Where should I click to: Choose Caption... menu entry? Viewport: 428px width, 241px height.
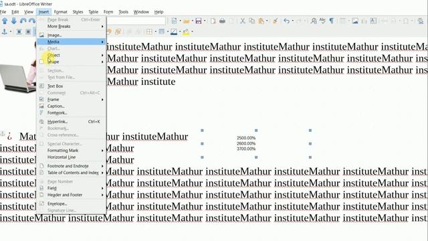pos(72,106)
